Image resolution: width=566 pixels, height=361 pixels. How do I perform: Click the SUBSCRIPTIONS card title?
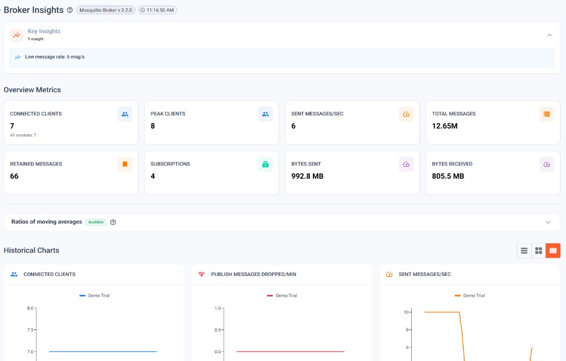point(170,164)
